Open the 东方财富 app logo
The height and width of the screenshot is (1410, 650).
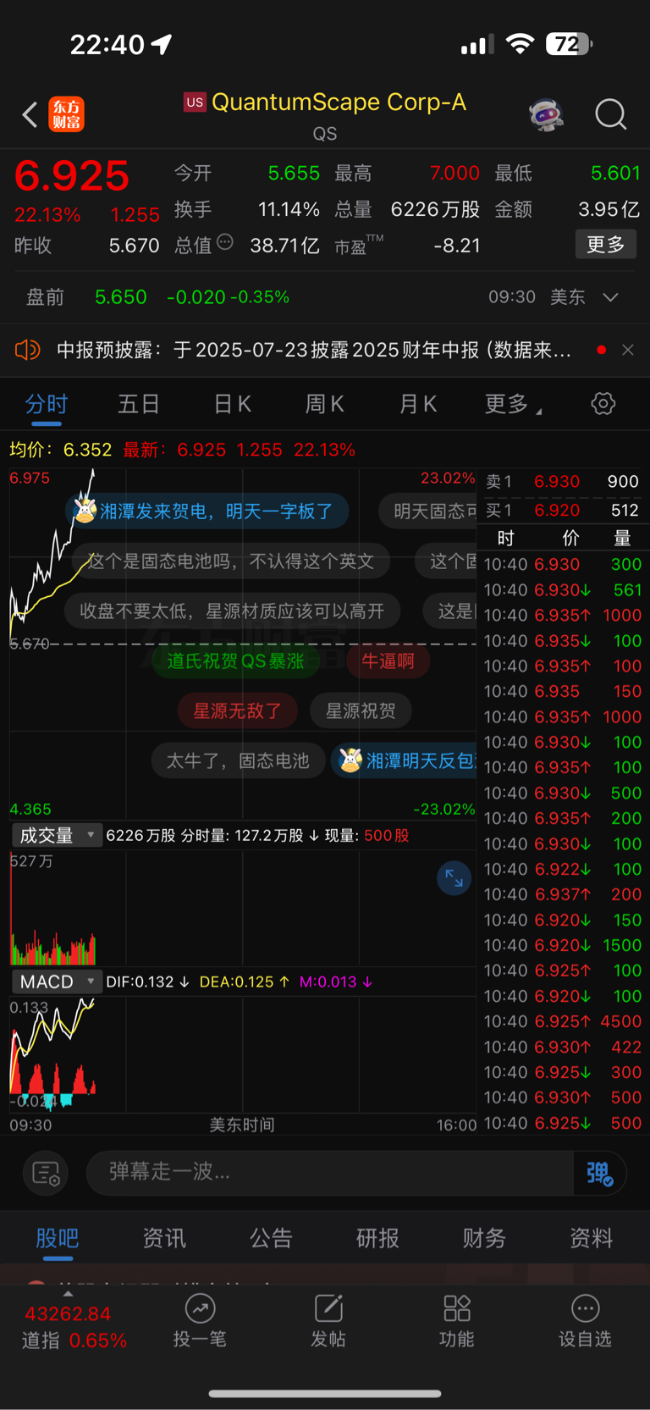67,114
